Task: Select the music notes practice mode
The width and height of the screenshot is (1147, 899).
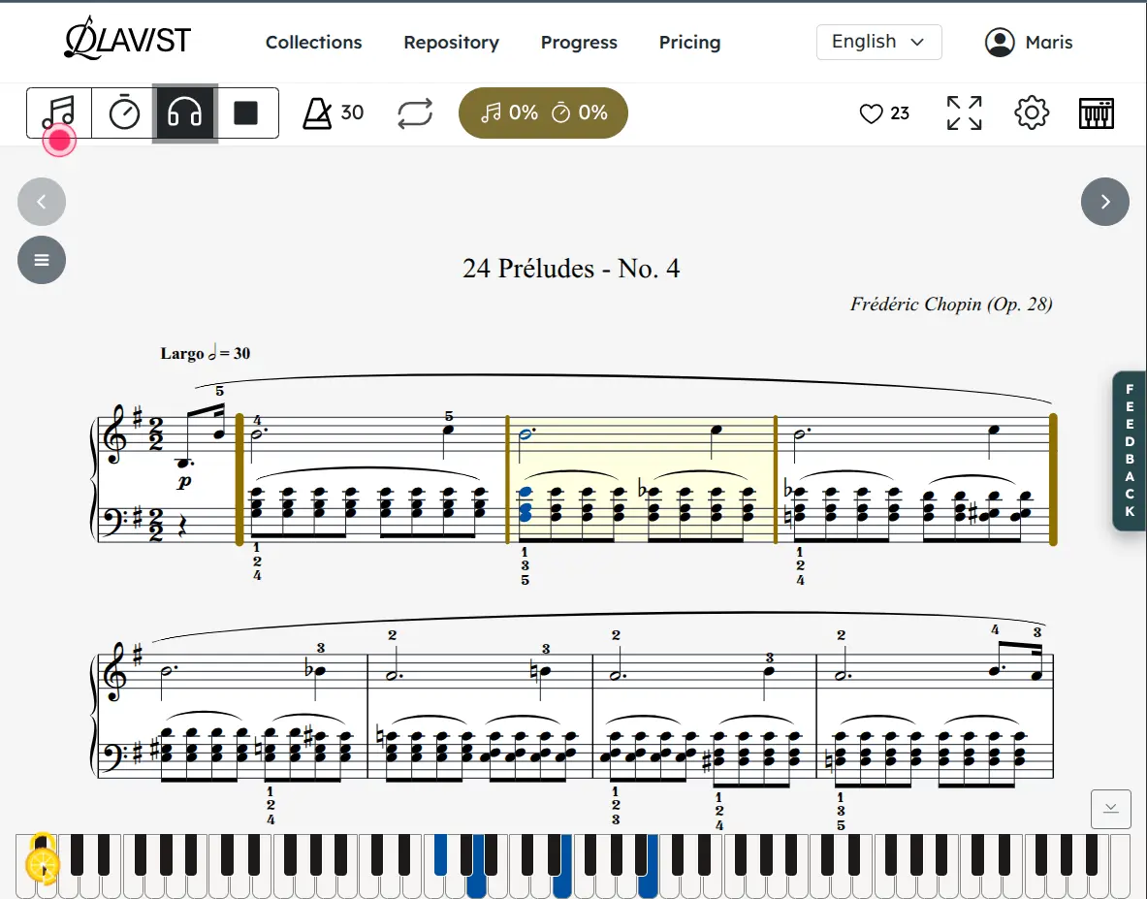Action: 59,112
